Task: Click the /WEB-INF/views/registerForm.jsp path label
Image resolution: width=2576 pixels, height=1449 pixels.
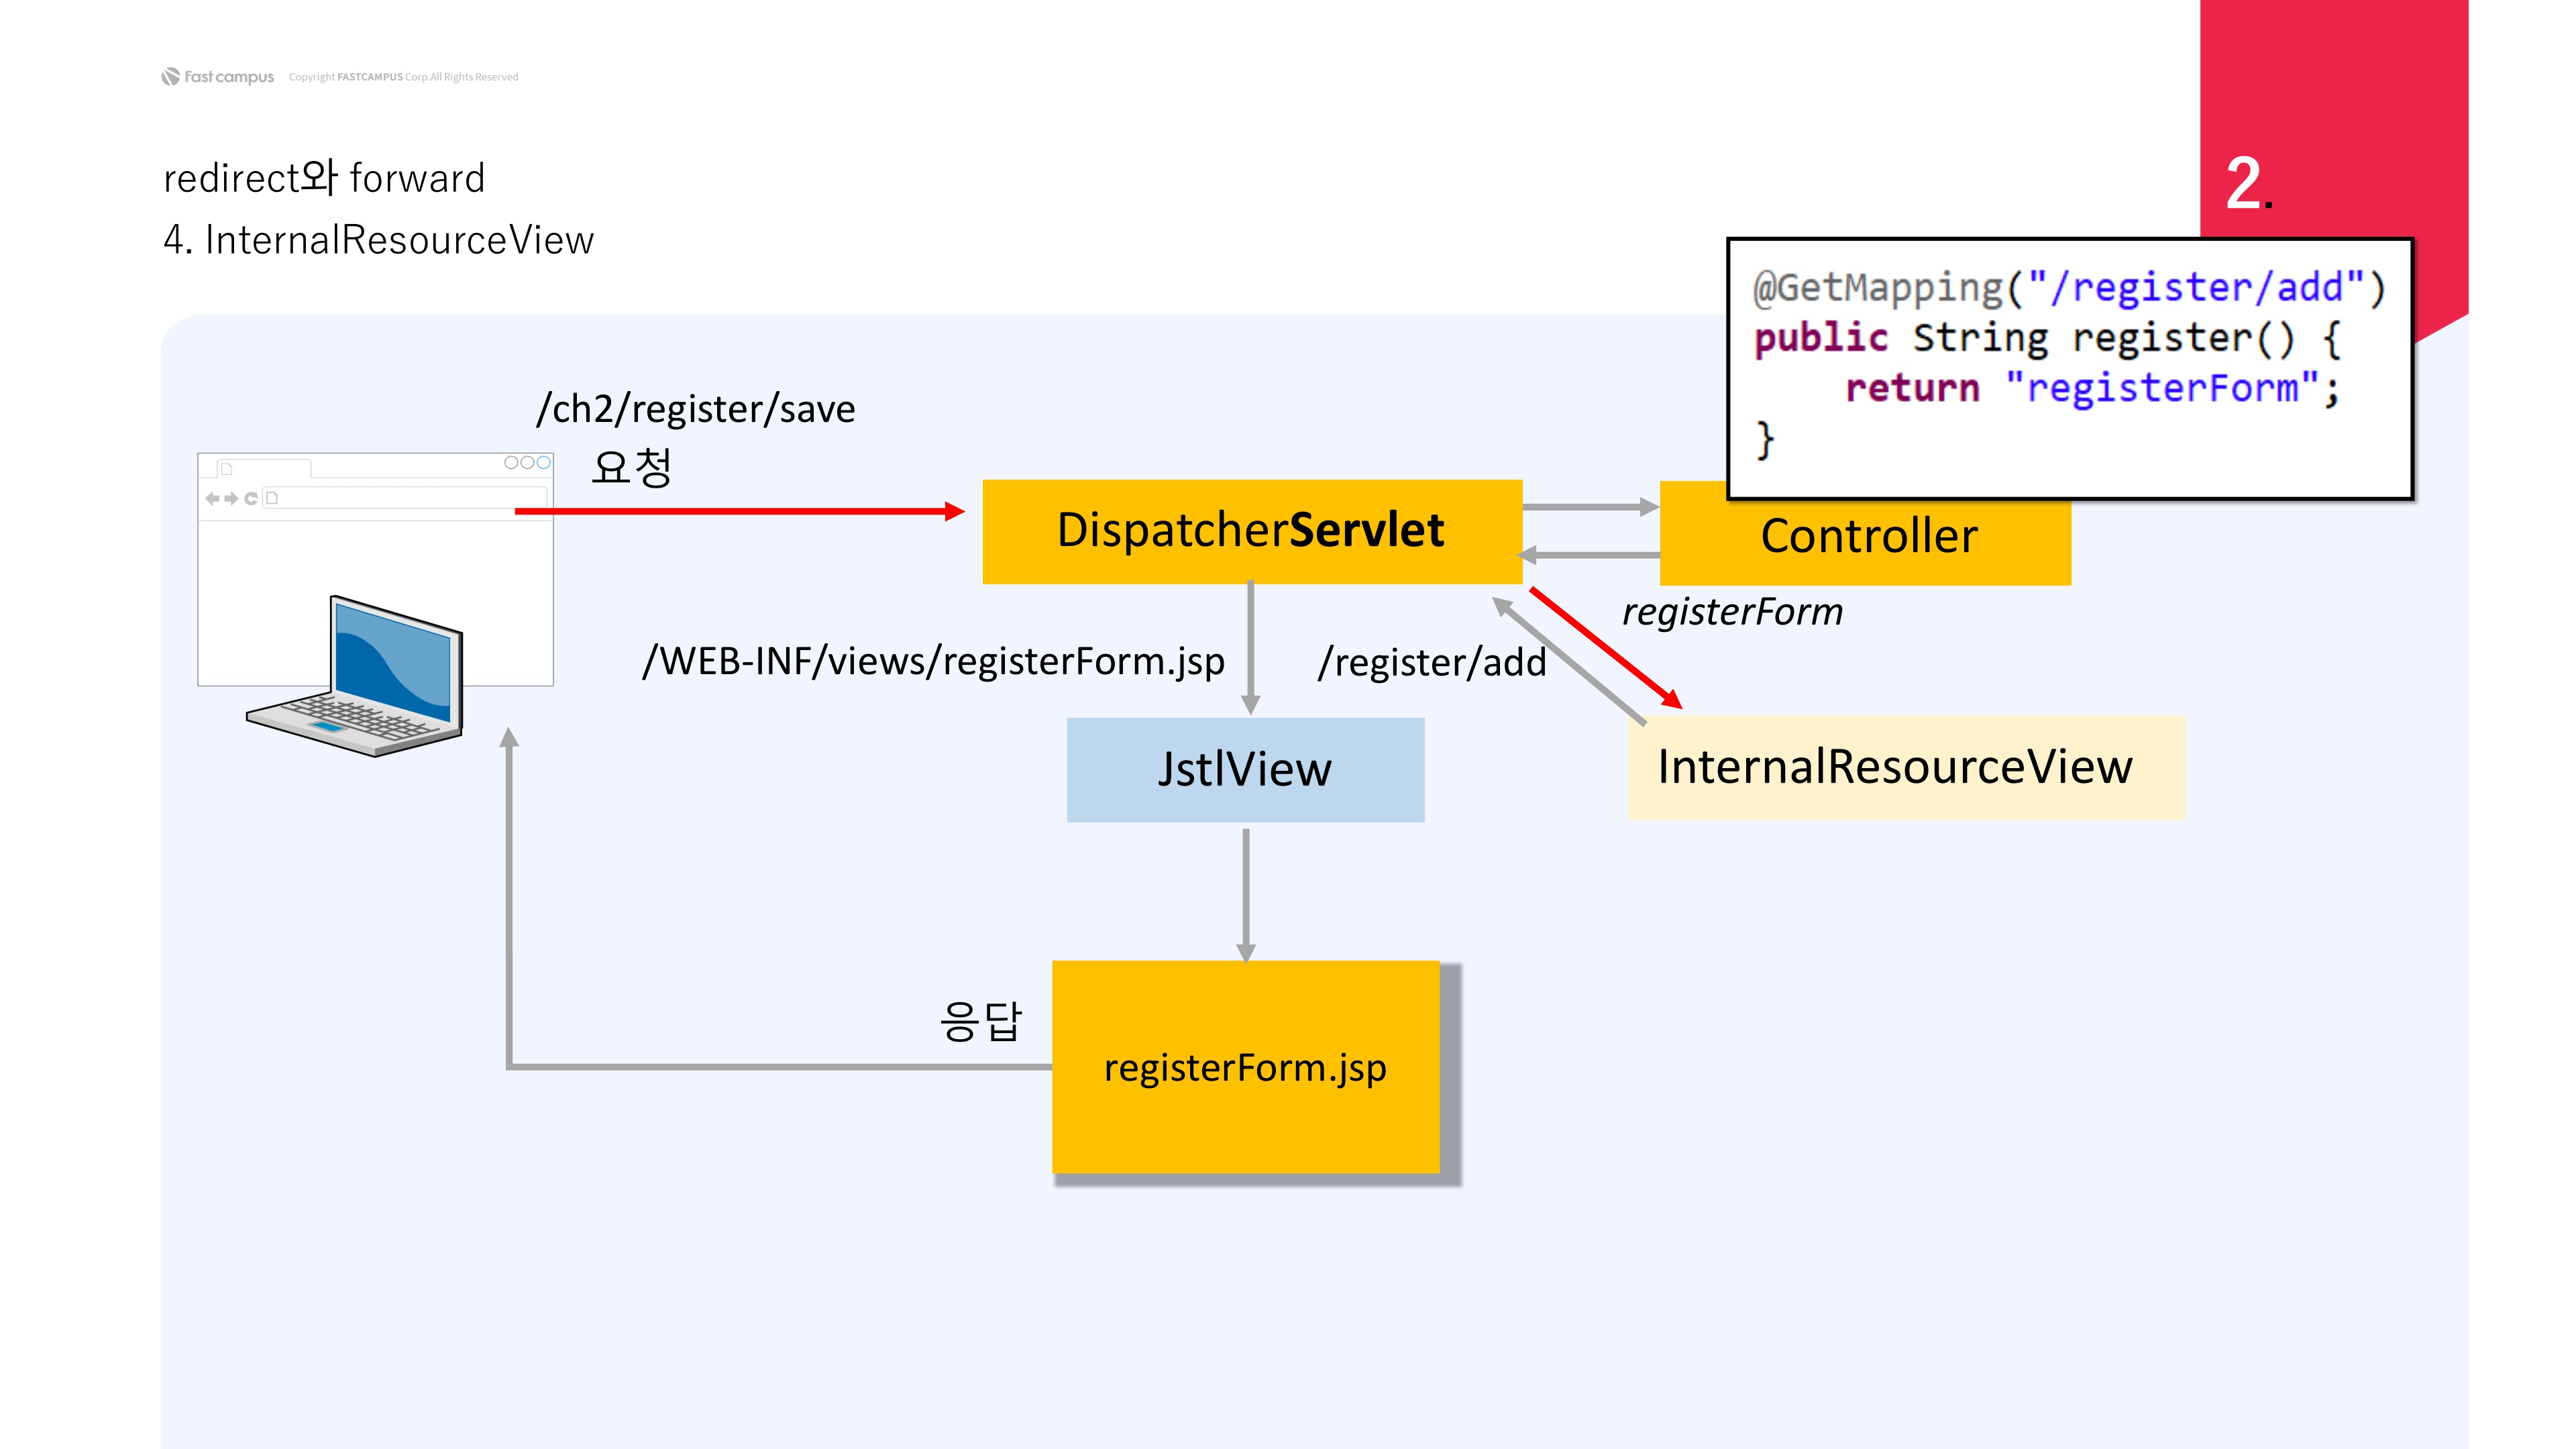Action: pos(933,662)
